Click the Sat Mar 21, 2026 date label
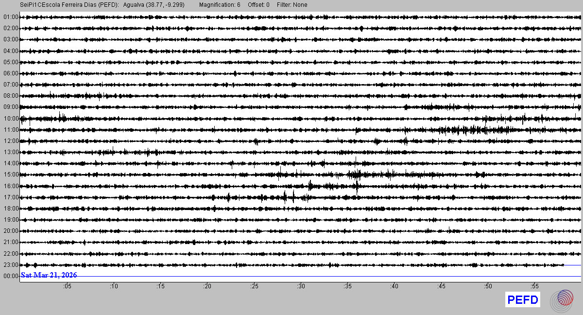Screen dimensions: 583x315 pyautogui.click(x=49, y=276)
